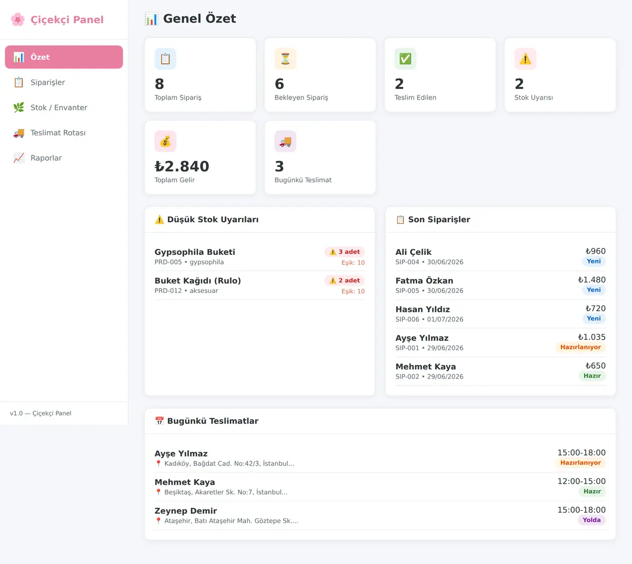The height and width of the screenshot is (564, 632).
Task: Click the 12:00-15:00 delivery time
Action: [581, 481]
